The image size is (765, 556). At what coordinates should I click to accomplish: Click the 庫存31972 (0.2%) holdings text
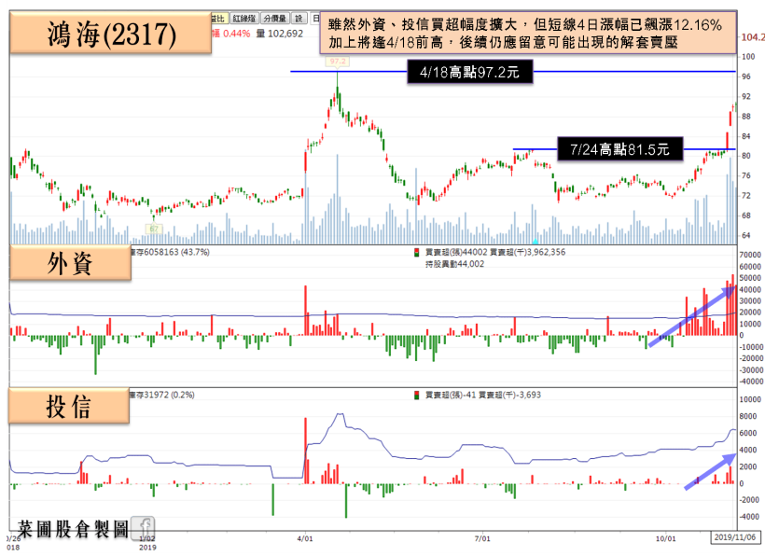(162, 395)
